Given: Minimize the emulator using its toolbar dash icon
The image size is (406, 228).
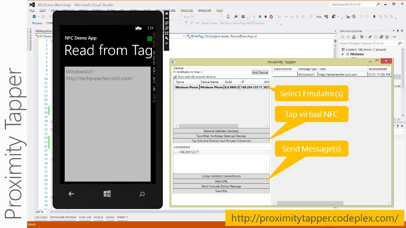Looking at the screenshot, I should pyautogui.click(x=167, y=18).
